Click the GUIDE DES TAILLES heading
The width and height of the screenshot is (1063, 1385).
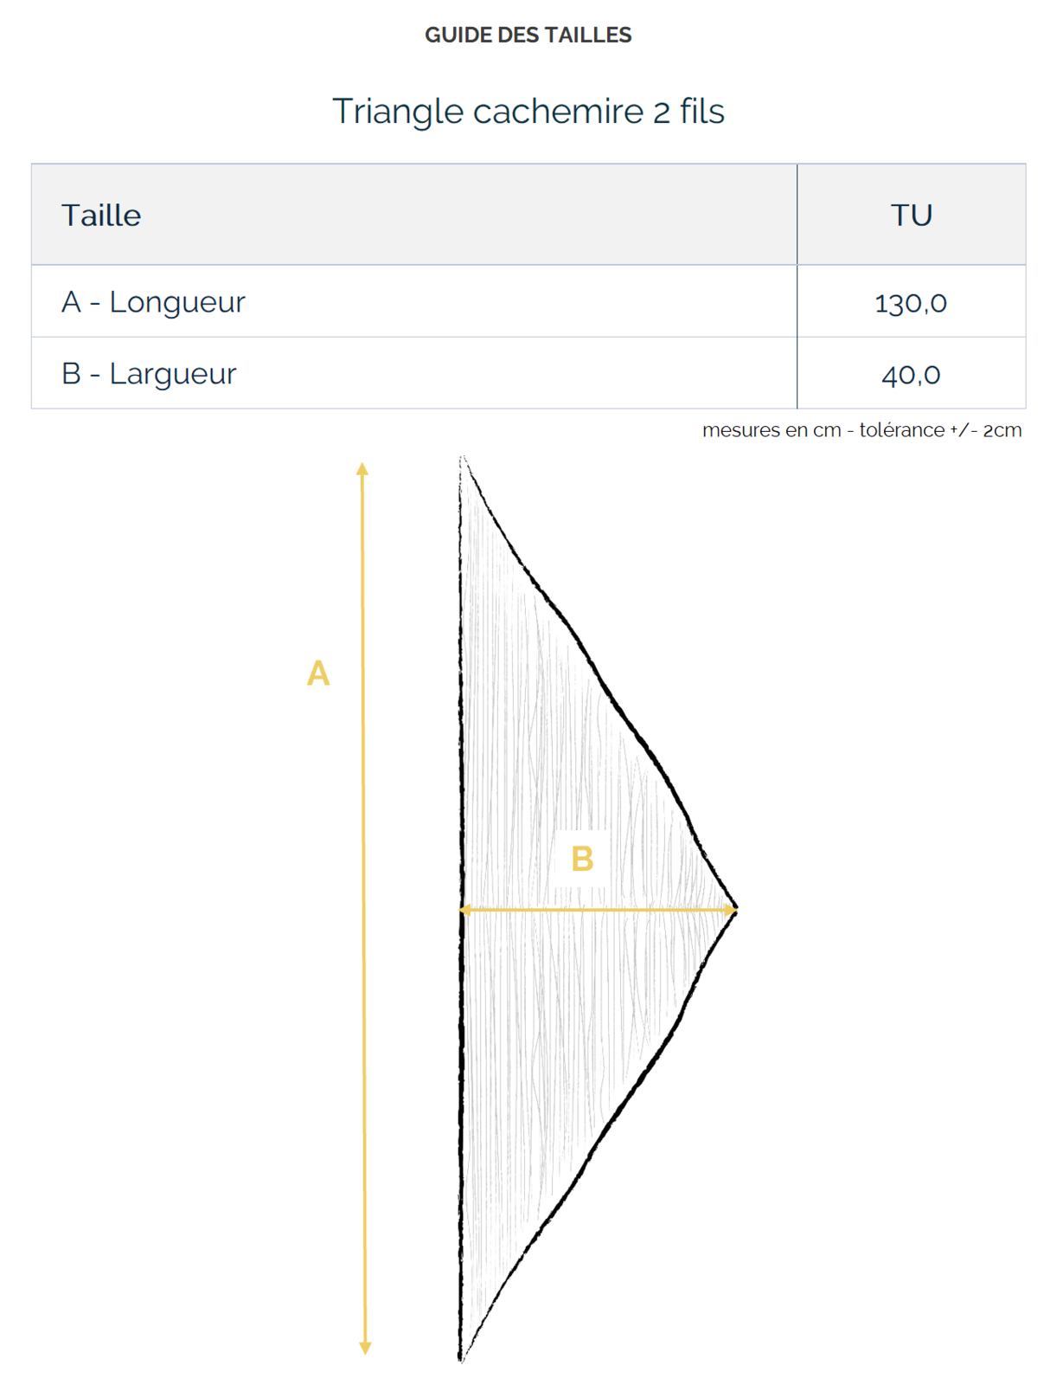pyautogui.click(x=528, y=35)
